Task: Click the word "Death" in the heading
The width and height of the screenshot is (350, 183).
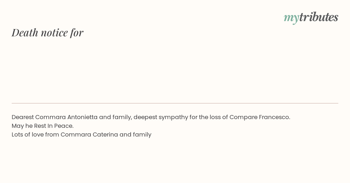Action: coord(25,33)
